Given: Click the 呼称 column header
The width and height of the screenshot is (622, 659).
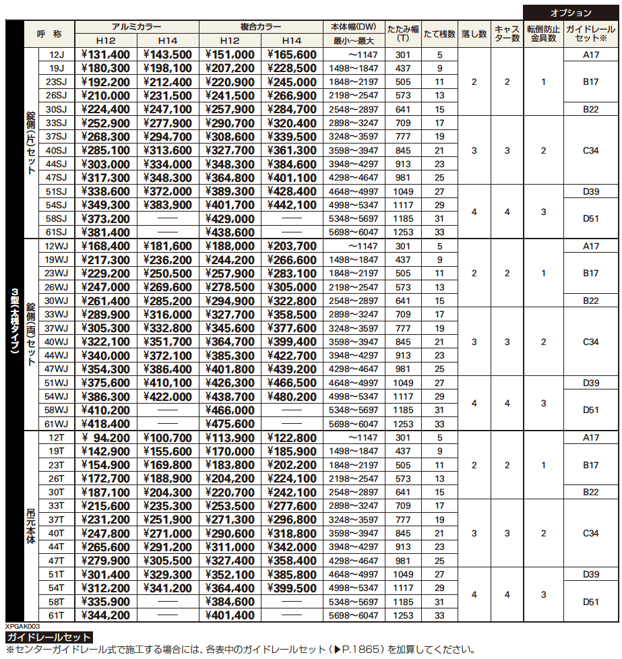Looking at the screenshot, I should [49, 34].
